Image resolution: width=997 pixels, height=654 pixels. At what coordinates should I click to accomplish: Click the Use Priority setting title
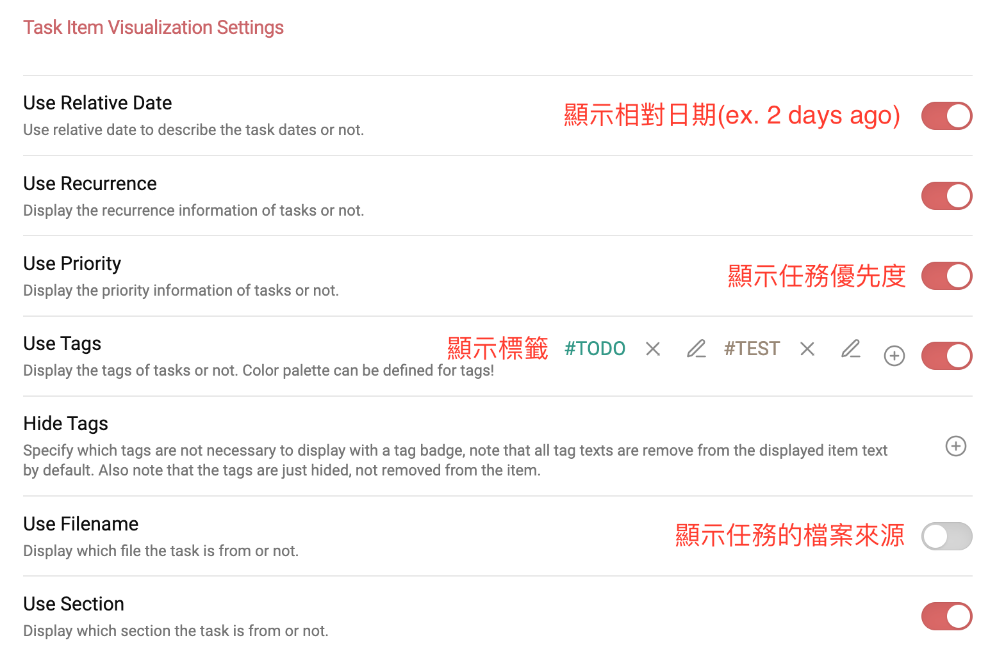[72, 263]
